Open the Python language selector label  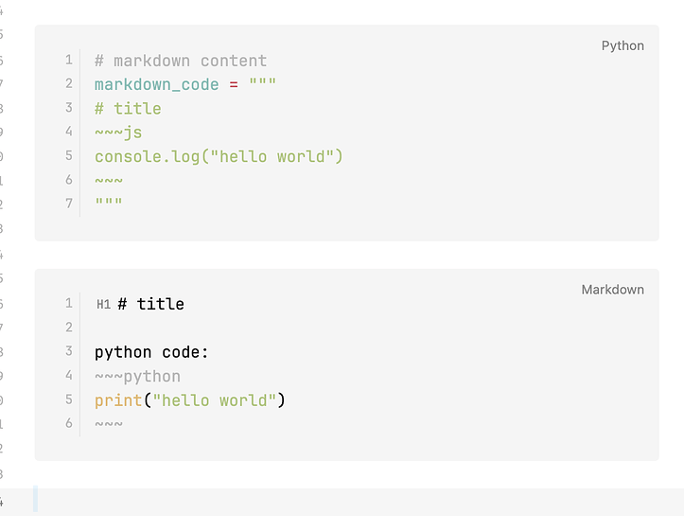pos(623,45)
